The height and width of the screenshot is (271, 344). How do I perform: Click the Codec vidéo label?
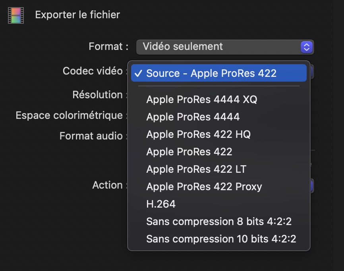click(93, 71)
